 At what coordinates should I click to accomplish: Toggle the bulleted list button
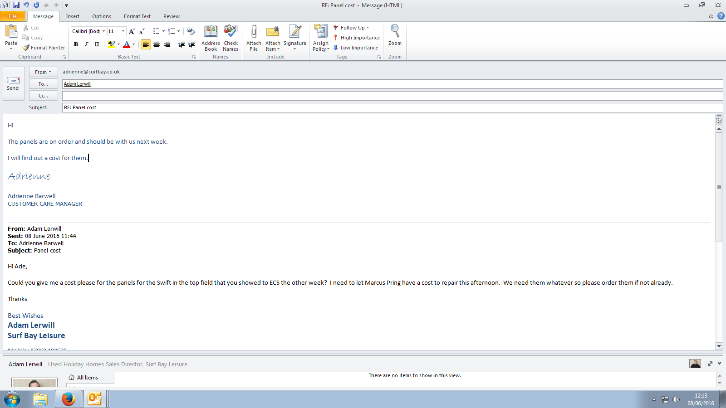(156, 31)
